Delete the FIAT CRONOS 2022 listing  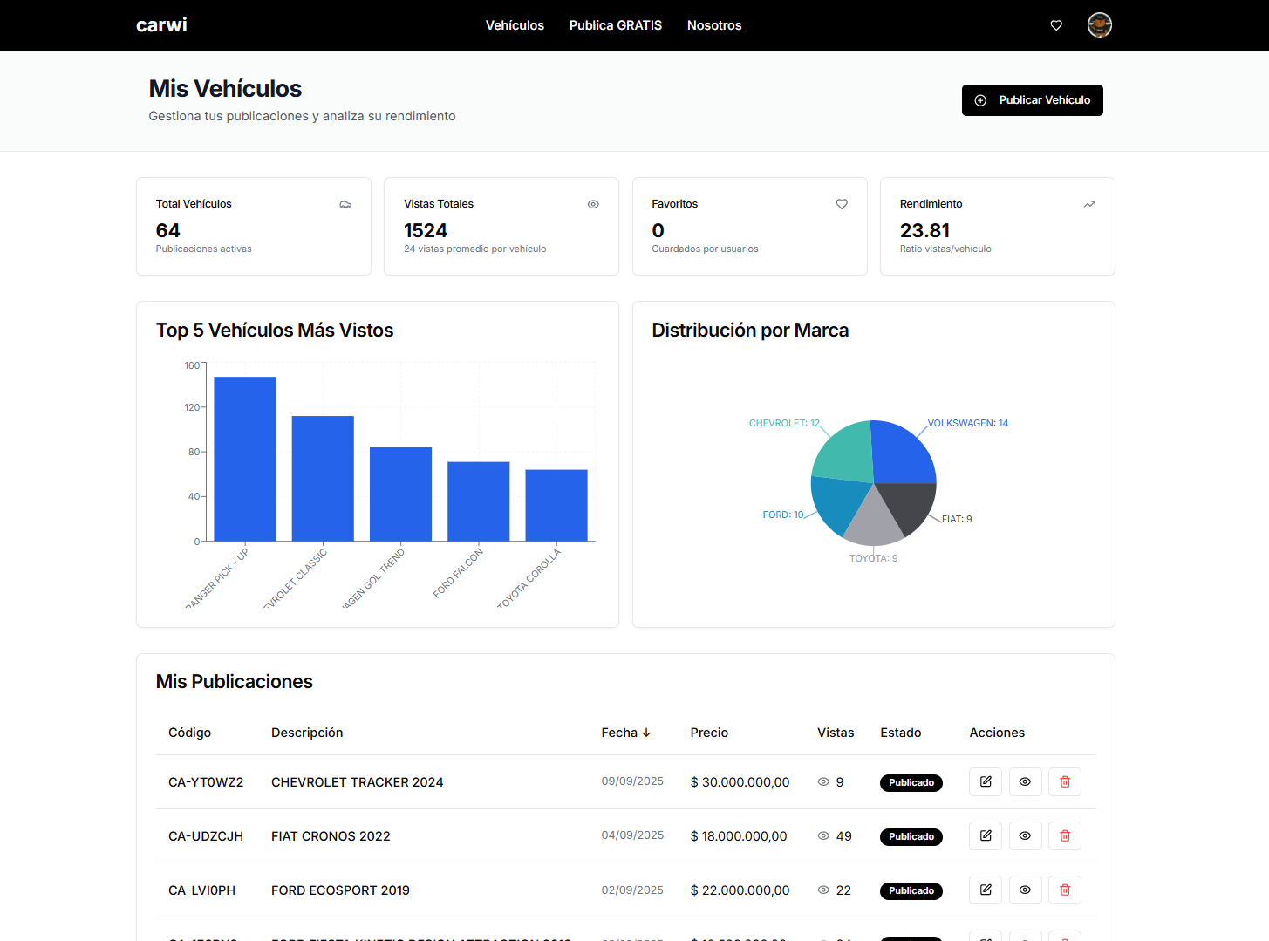[x=1065, y=836]
